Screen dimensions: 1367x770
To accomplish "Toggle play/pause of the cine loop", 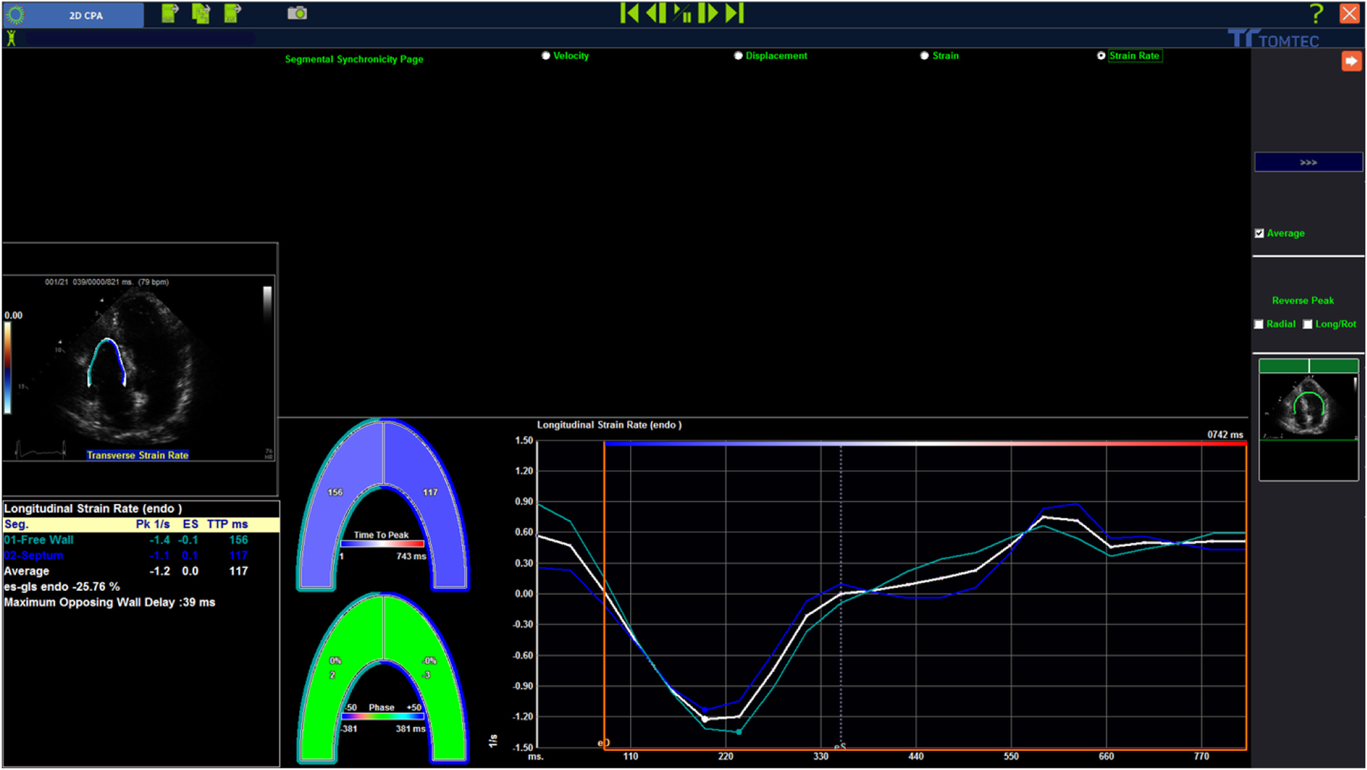I will (682, 13).
